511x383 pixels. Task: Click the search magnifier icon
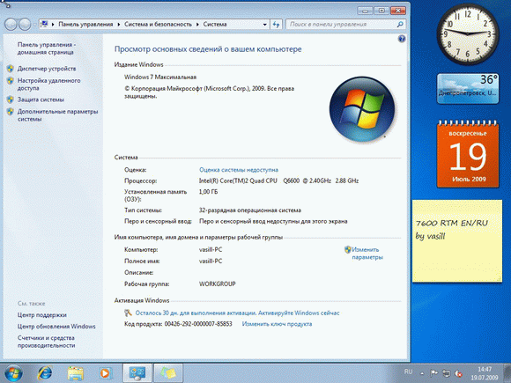400,24
